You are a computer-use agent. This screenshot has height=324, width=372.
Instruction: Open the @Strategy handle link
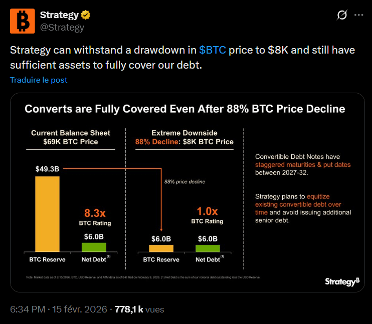(x=62, y=27)
